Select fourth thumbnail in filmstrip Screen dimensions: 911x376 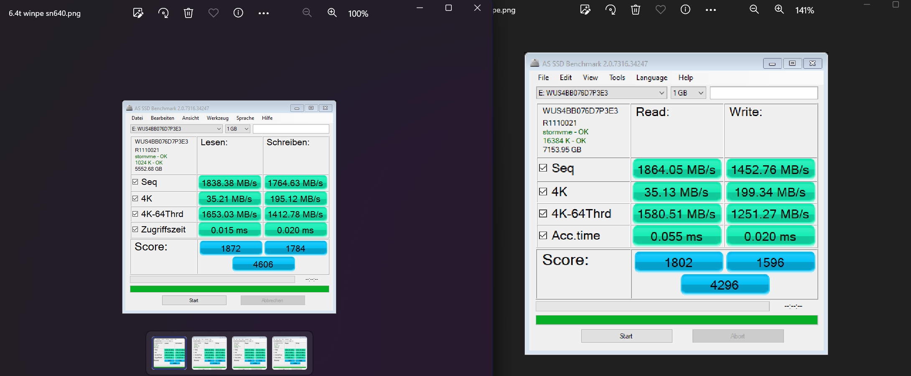[x=290, y=353]
